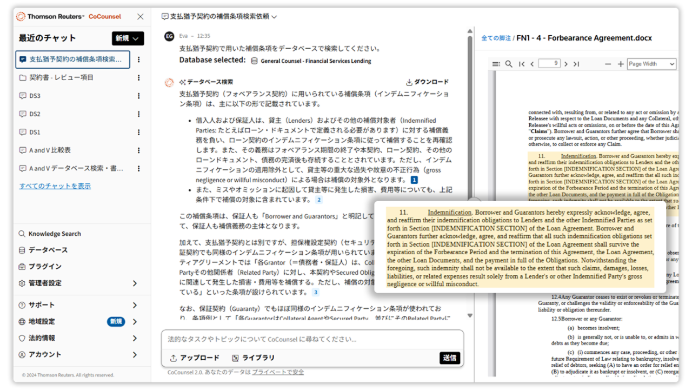The height and width of the screenshot is (390, 692).
Task: Open the データベース menu item
Action: [x=48, y=250]
